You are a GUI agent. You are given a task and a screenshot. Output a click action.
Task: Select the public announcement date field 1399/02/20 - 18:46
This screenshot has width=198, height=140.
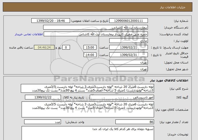coord(50,21)
